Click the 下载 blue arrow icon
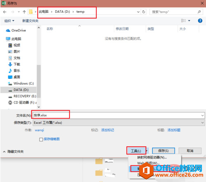The width and height of the screenshot is (206, 182). [x=10, y=65]
